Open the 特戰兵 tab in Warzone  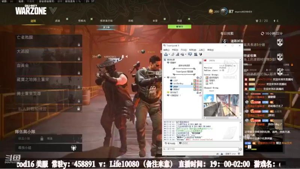coord(82,21)
